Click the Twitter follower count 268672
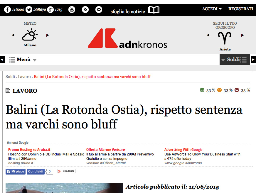Viewport: 256px width, 193px height. point(40,10)
